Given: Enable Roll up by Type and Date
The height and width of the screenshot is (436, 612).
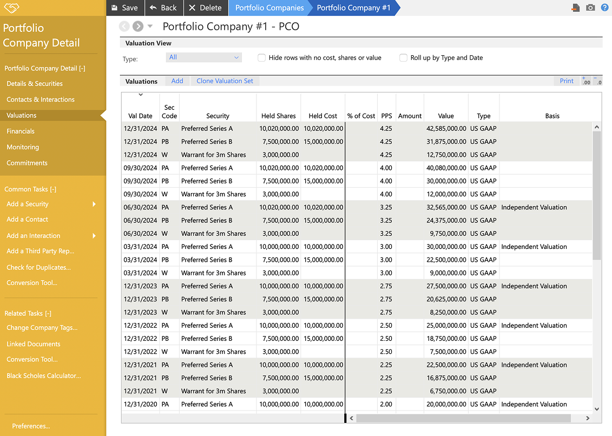Looking at the screenshot, I should (403, 58).
